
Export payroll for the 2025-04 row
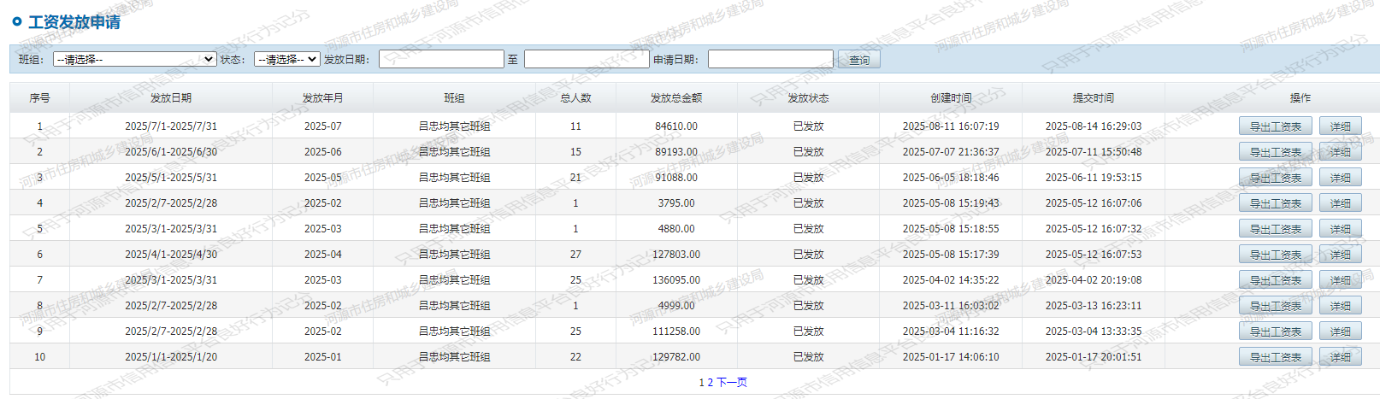coord(1275,255)
